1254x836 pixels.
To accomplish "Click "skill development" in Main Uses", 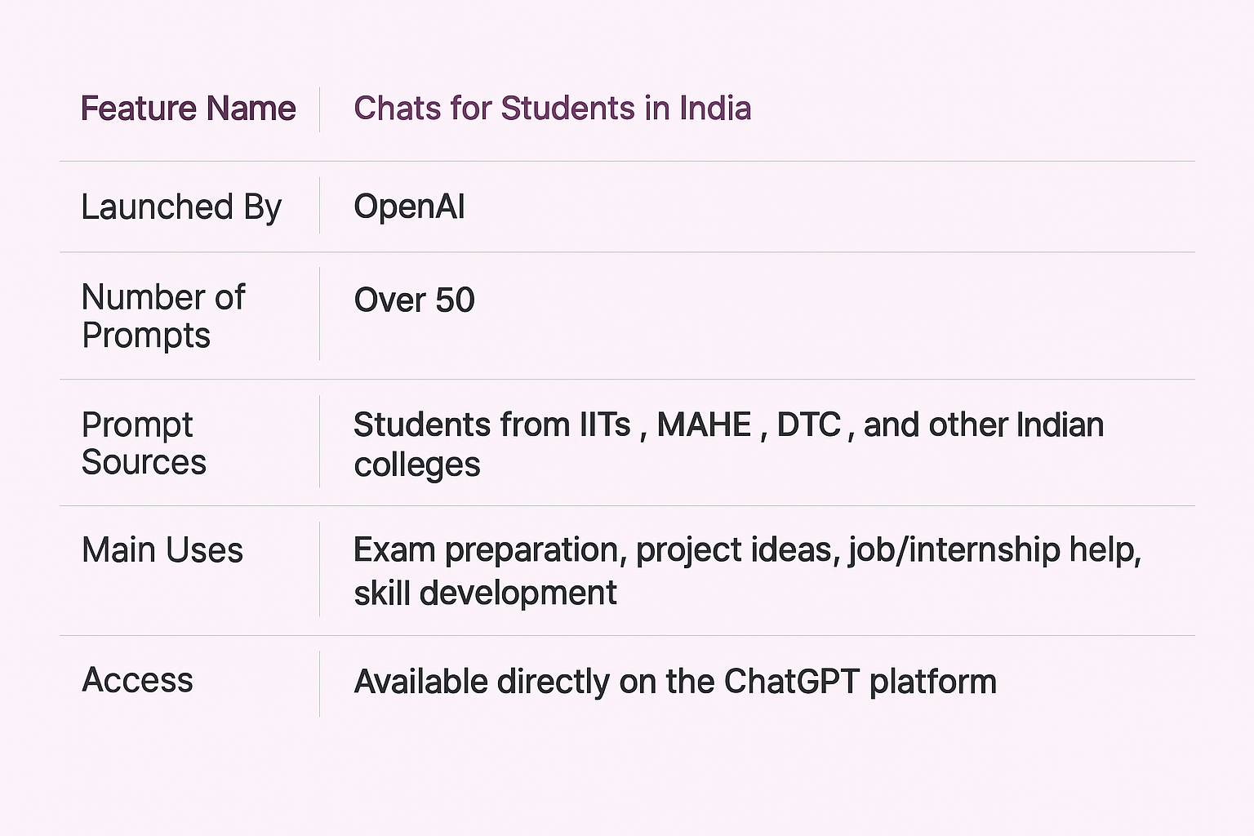I will [485, 594].
